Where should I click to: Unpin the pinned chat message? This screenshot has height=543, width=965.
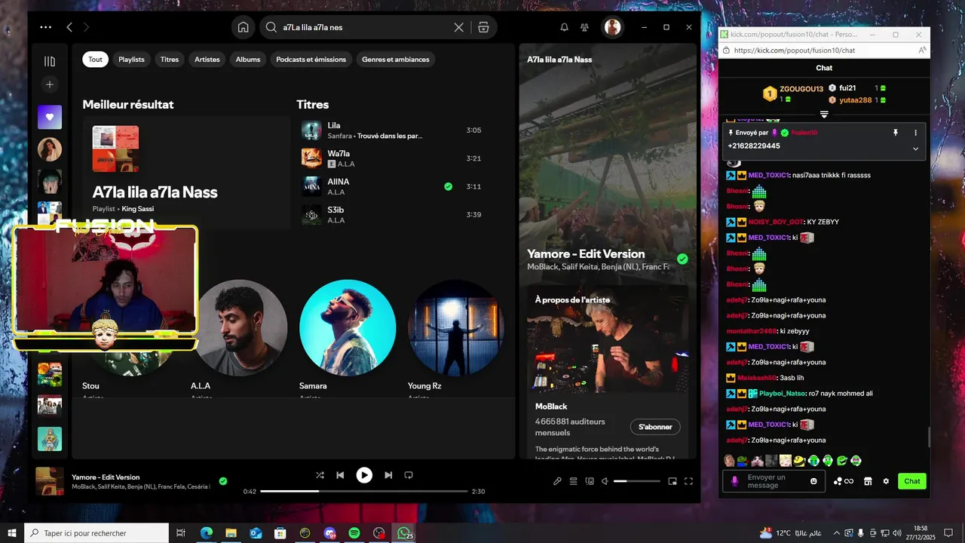896,133
